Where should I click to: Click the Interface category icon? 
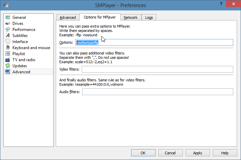click(x=8, y=41)
